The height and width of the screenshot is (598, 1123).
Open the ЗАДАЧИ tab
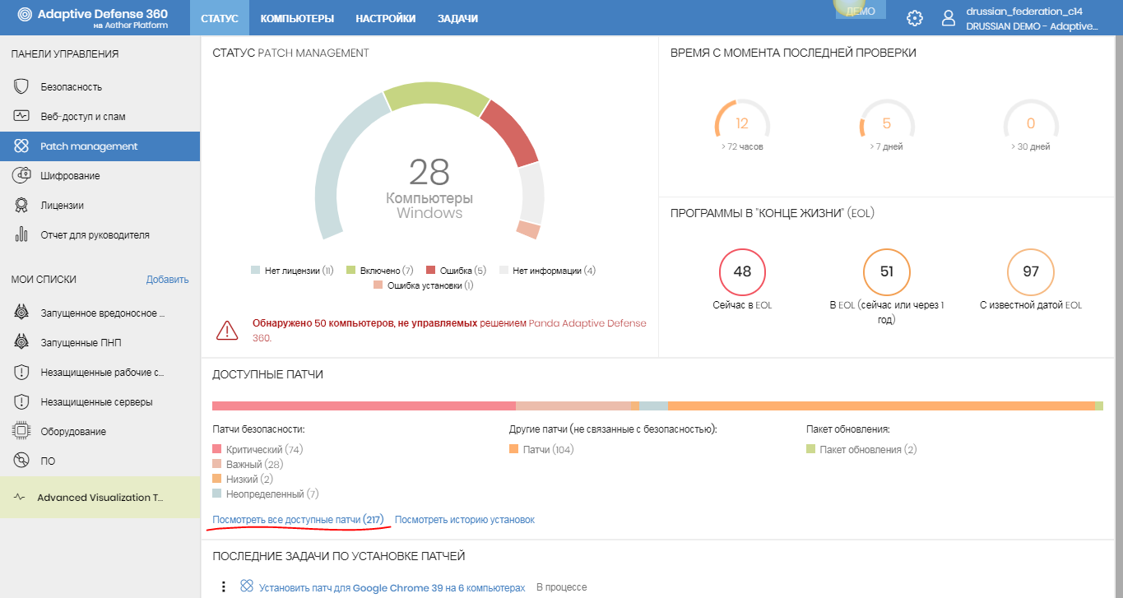point(457,18)
